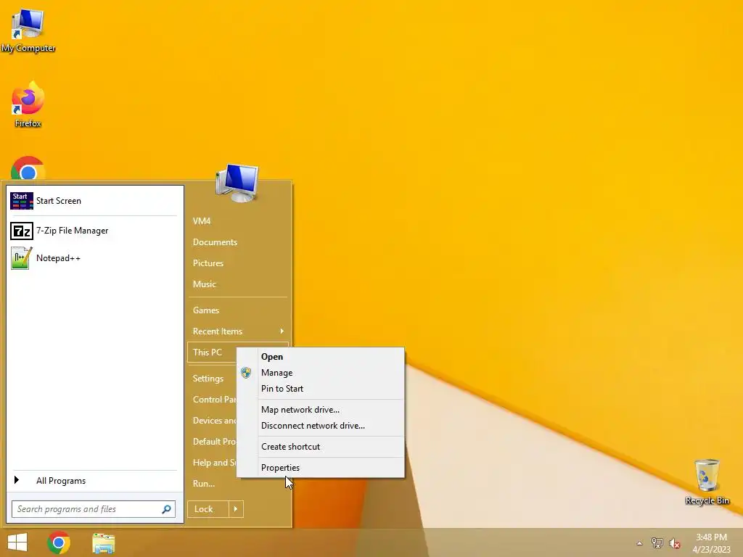Click the Lock button
This screenshot has width=743, height=557.
[x=208, y=509]
